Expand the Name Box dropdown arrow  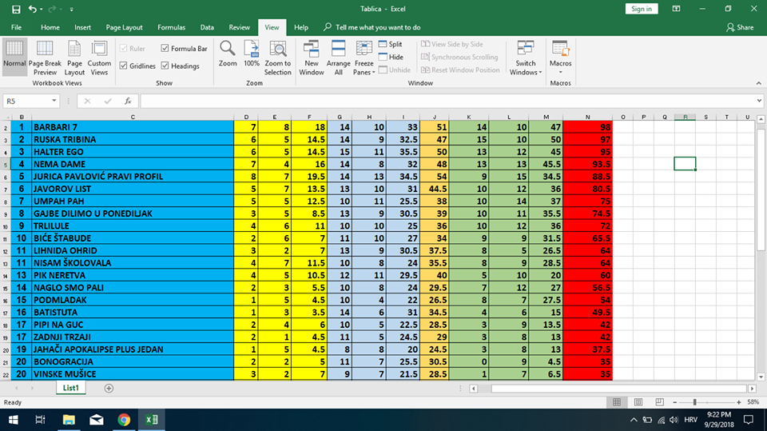[54, 102]
